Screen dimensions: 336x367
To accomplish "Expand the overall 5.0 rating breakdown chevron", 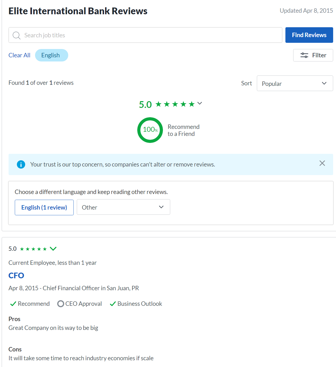I will pos(200,103).
